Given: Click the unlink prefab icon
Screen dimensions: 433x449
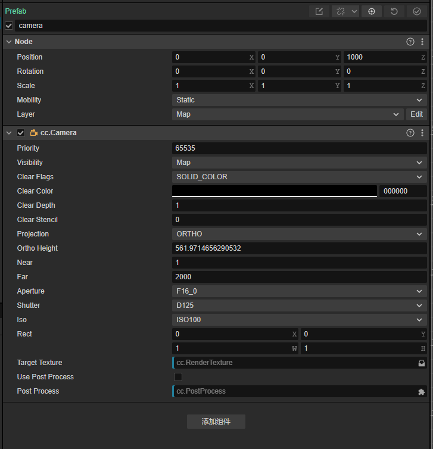Looking at the screenshot, I should click(341, 11).
